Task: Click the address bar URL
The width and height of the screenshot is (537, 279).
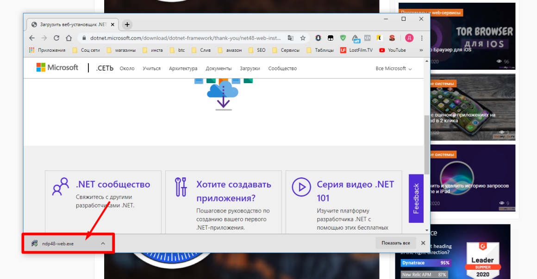Action: pos(185,38)
